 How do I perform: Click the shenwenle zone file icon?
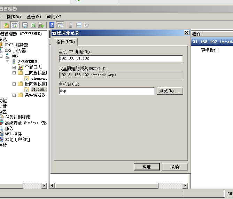click(27, 78)
